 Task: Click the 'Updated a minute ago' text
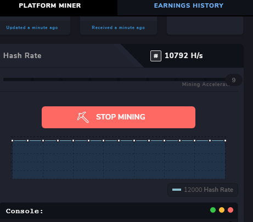[32, 27]
